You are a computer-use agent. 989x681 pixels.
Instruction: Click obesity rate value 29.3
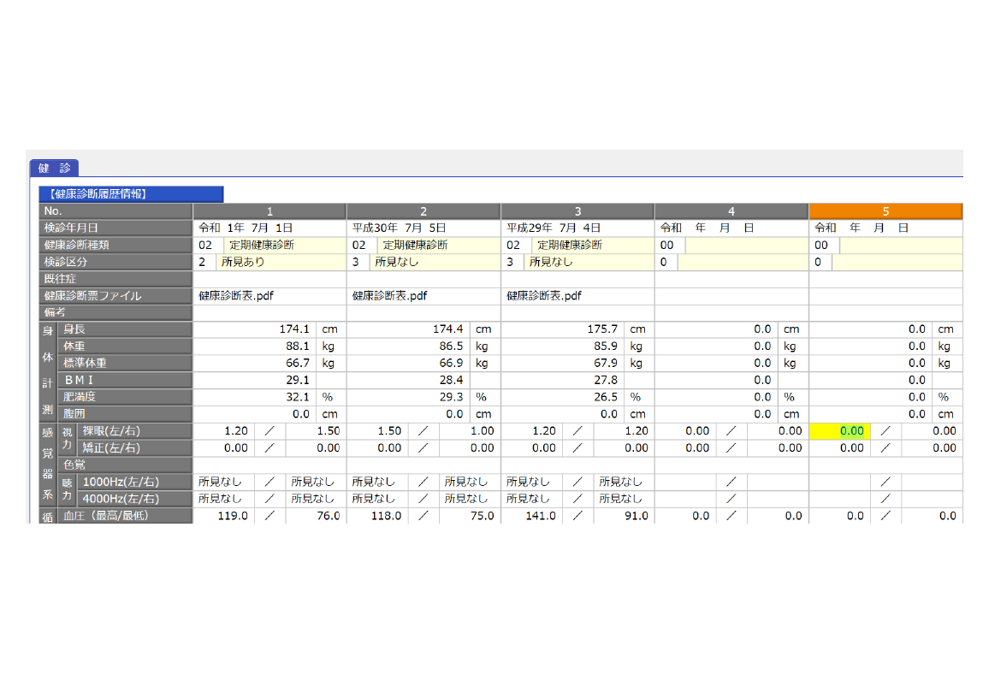click(408, 397)
